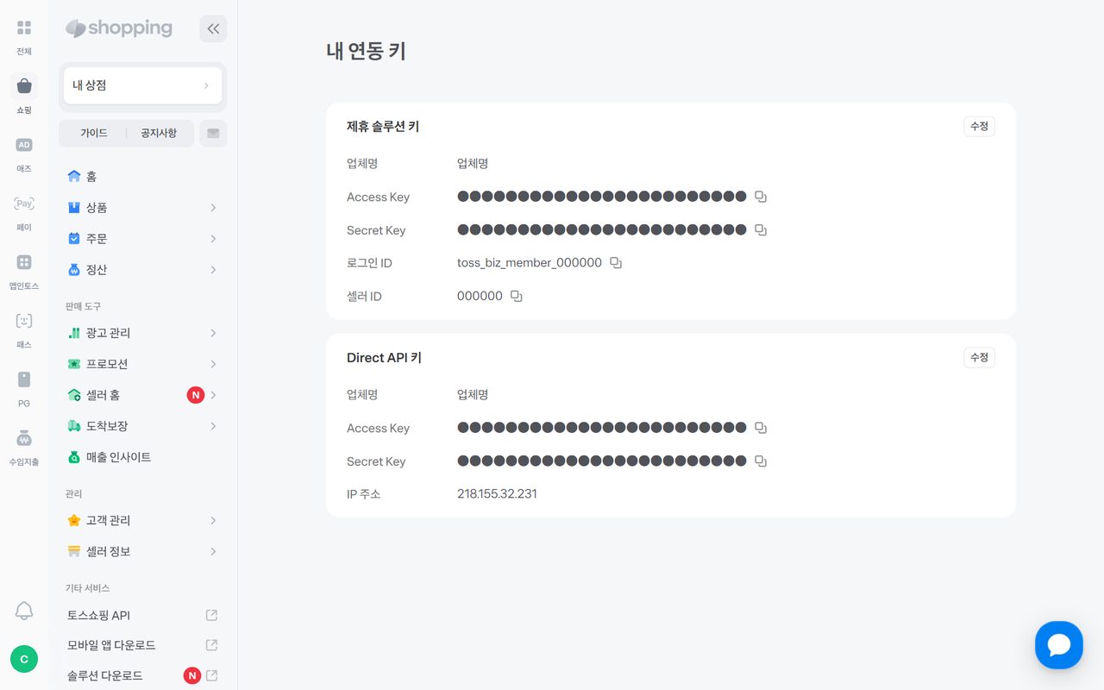Open the 내 상점 store selector
1104x690 pixels.
coord(142,85)
